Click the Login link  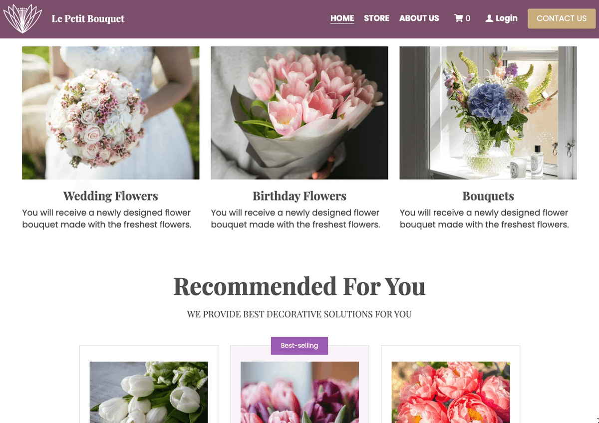[506, 18]
